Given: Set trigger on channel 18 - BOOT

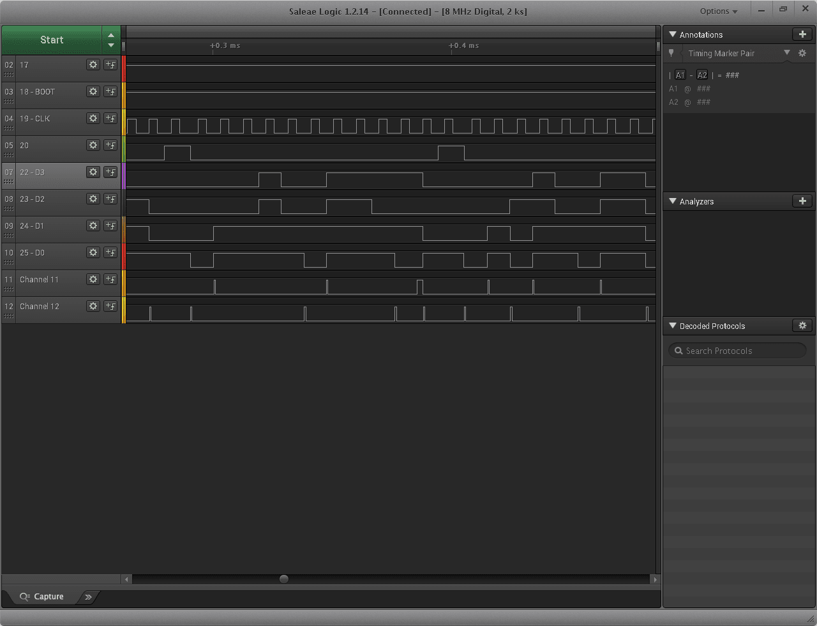Looking at the screenshot, I should (110, 91).
